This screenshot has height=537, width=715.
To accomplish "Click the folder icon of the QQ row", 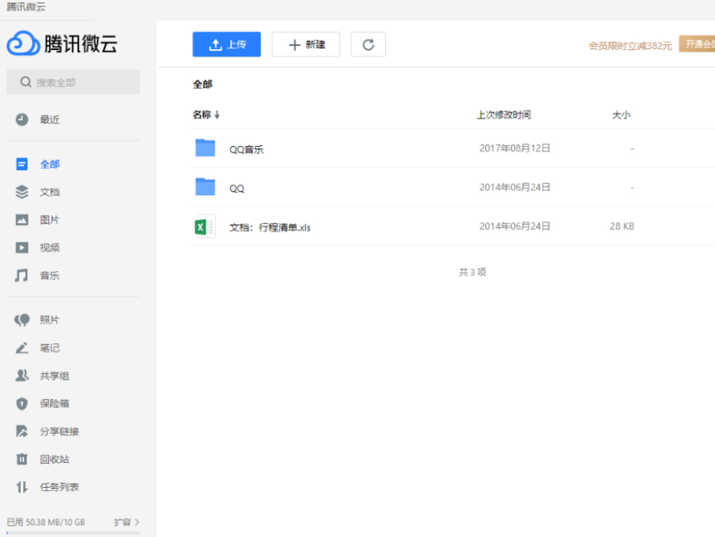I will (205, 187).
